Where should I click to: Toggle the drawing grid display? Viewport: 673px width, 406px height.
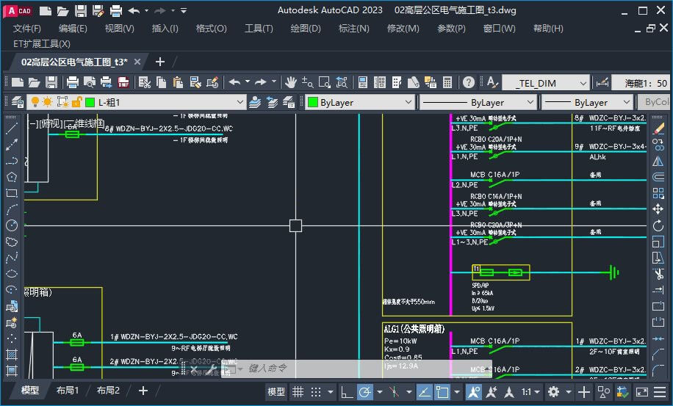point(298,392)
